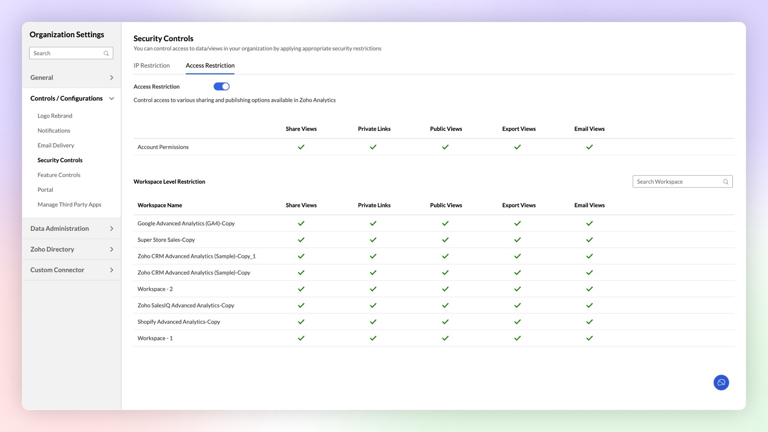Toggle Public Views for Shopify Advanced Analytics-Copy
The image size is (768, 432).
click(445, 322)
